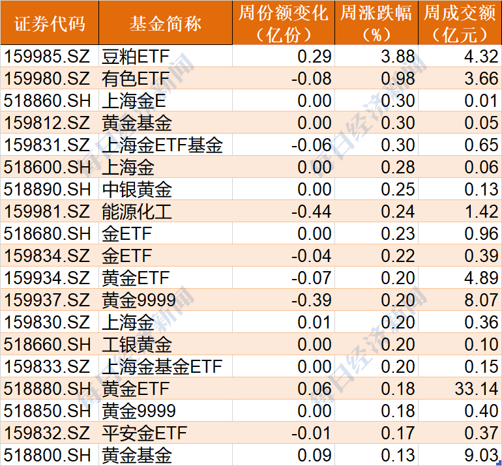This screenshot has width=502, height=466.
Task: Select the fund name 上海金ETF基金
Action: (x=166, y=145)
